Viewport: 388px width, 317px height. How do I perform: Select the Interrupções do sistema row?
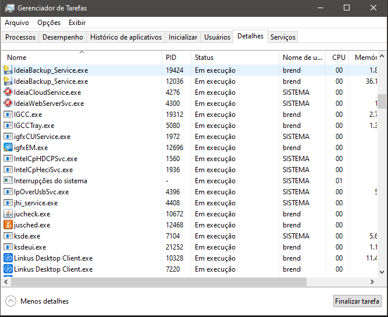coord(51,180)
